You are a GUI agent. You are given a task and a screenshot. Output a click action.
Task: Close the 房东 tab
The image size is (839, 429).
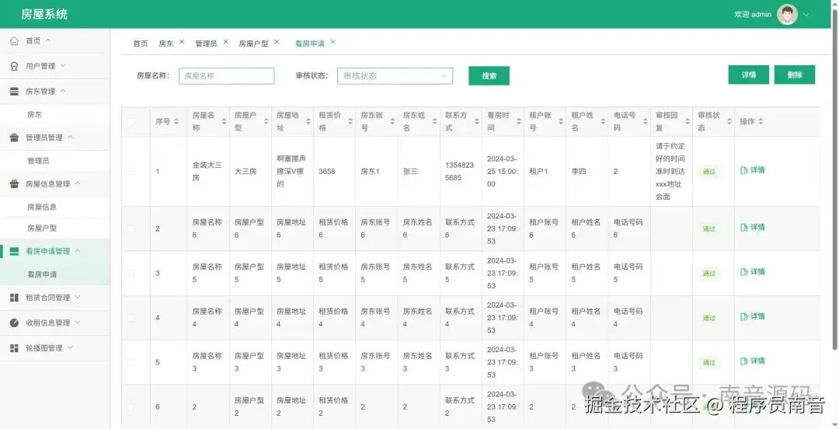pos(182,42)
